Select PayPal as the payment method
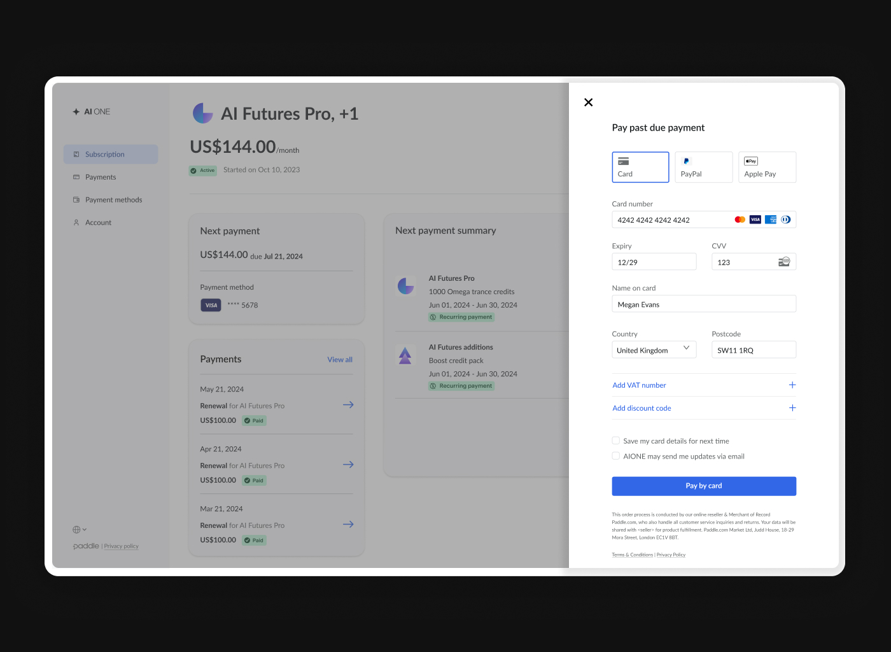The height and width of the screenshot is (652, 891). [703, 167]
